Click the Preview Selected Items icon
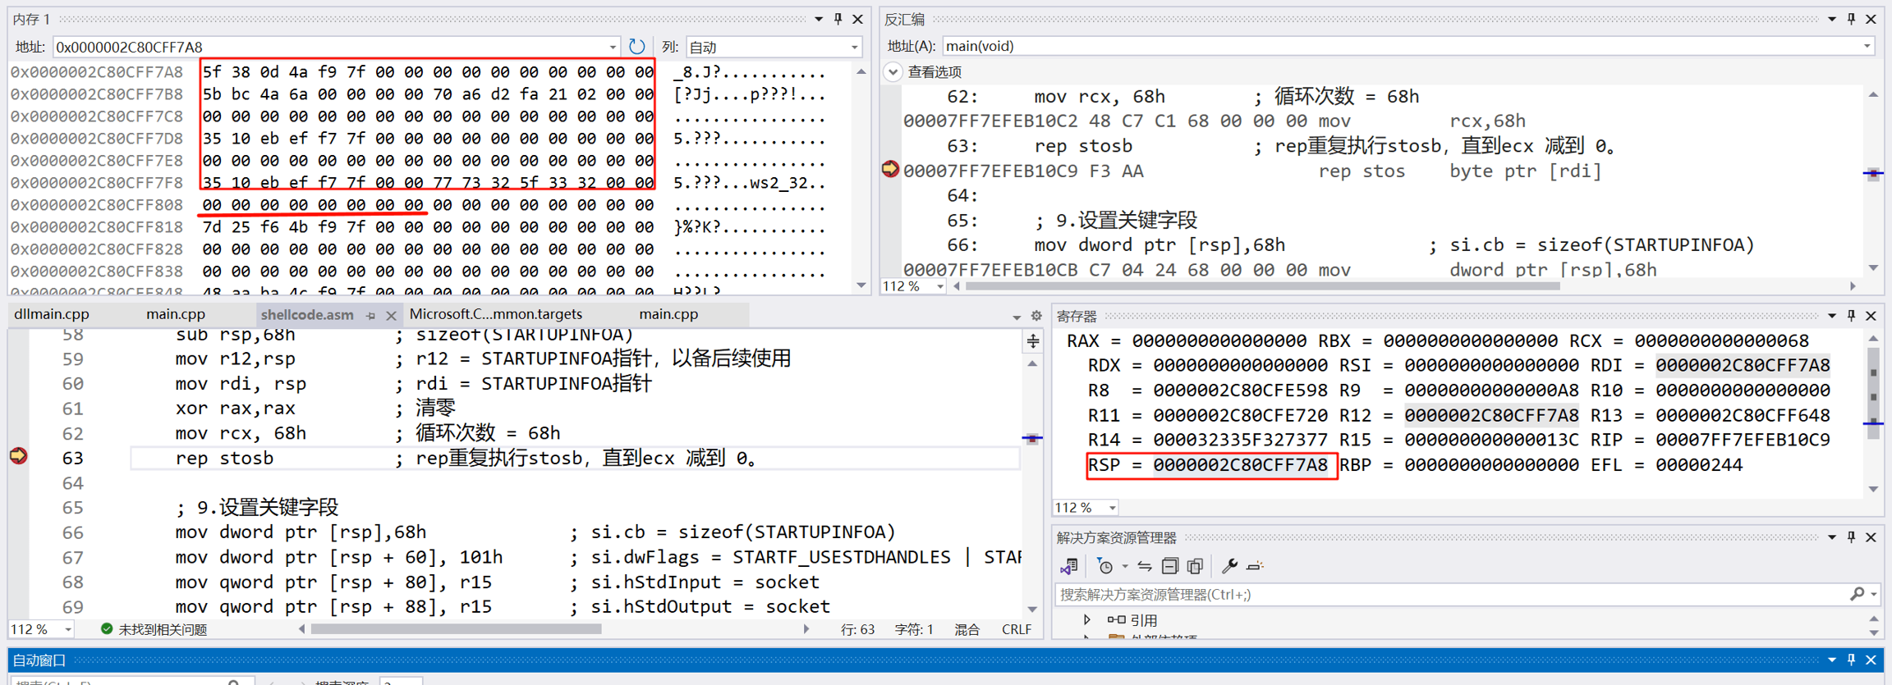Screen dimensions: 1892x685 click(x=1255, y=566)
